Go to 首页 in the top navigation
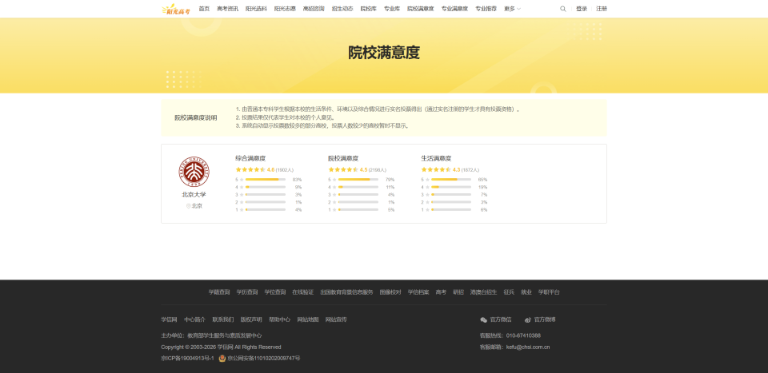Screen dimensions: 768x373 pos(204,9)
